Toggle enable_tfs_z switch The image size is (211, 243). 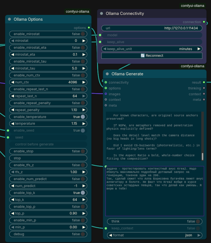pyautogui.click(x=83, y=165)
